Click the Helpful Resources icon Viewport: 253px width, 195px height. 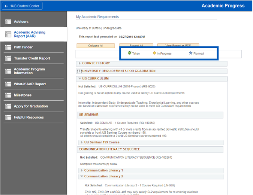point(7,118)
